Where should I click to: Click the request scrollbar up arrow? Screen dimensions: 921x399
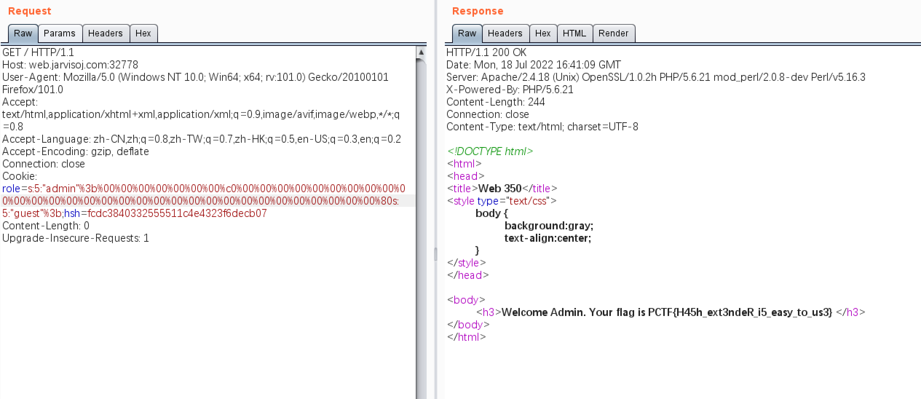[421, 52]
